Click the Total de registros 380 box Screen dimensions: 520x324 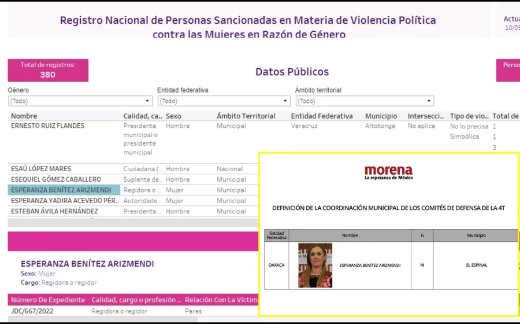tap(48, 71)
